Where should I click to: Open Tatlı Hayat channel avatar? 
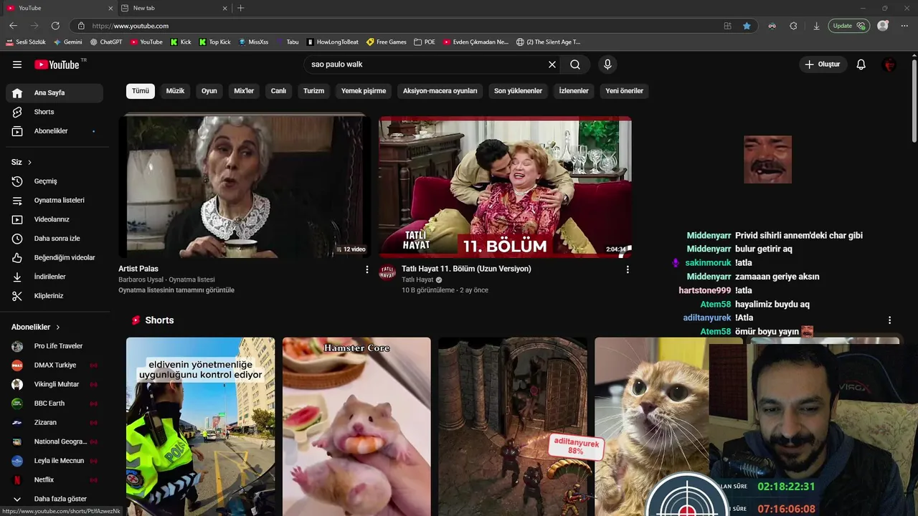(x=387, y=272)
